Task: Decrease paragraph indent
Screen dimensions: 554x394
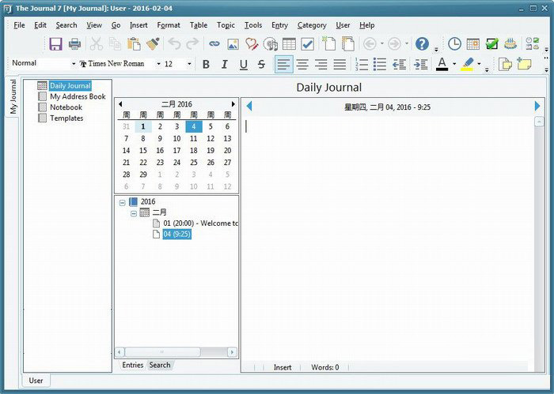Action: pyautogui.click(x=399, y=65)
